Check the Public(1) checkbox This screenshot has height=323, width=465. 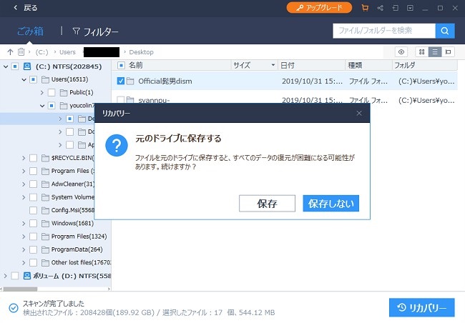52,92
